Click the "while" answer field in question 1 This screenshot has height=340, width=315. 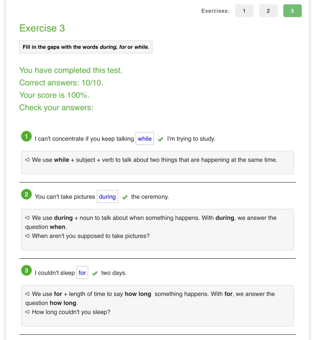pos(145,139)
